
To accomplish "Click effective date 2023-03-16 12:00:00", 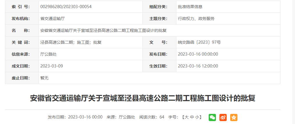I will (x=198, y=66).
